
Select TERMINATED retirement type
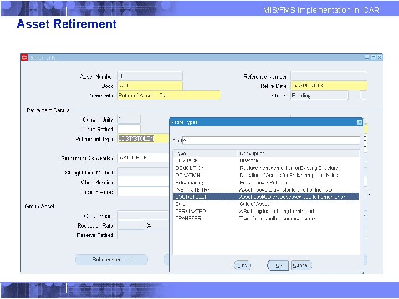click(266, 212)
